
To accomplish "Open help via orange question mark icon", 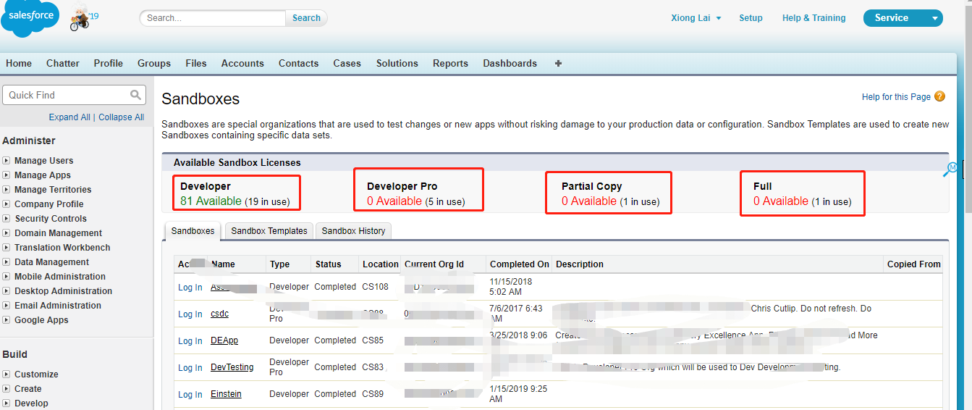I will [x=939, y=96].
